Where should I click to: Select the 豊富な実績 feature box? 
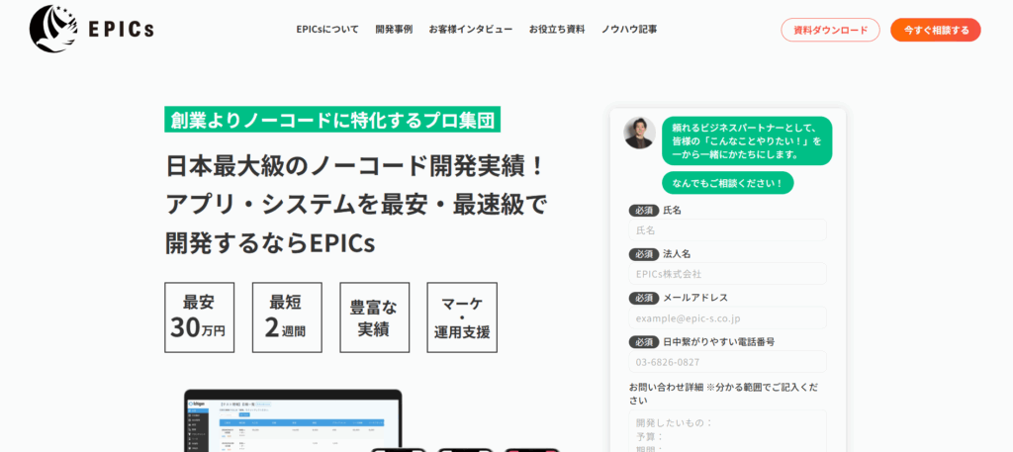(375, 317)
